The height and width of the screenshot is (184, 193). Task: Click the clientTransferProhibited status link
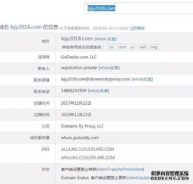120,169
